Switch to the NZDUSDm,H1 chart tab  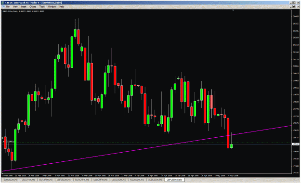[x=137, y=180]
